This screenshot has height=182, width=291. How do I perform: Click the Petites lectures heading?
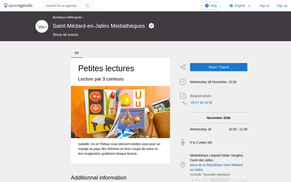106,68
